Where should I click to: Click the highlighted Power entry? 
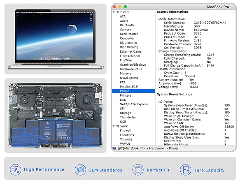(x=133, y=91)
